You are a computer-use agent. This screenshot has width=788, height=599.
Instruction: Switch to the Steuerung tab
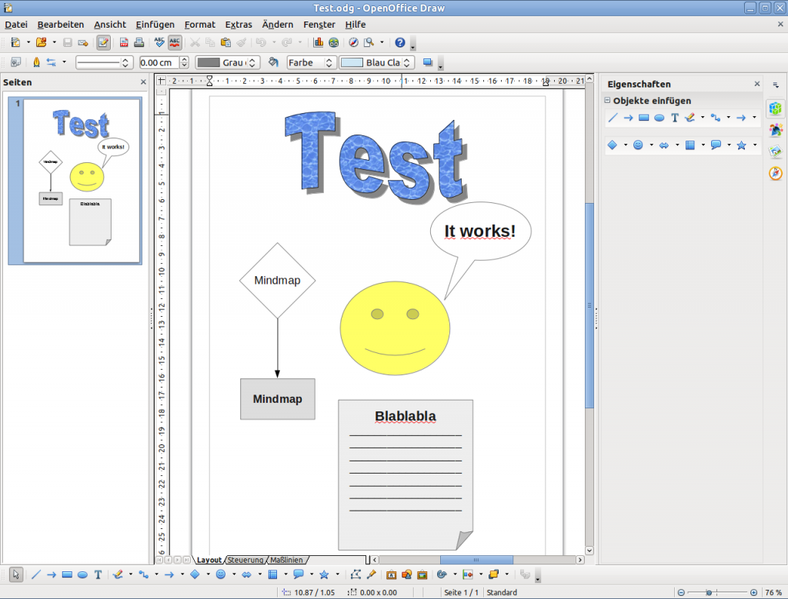[x=245, y=560]
